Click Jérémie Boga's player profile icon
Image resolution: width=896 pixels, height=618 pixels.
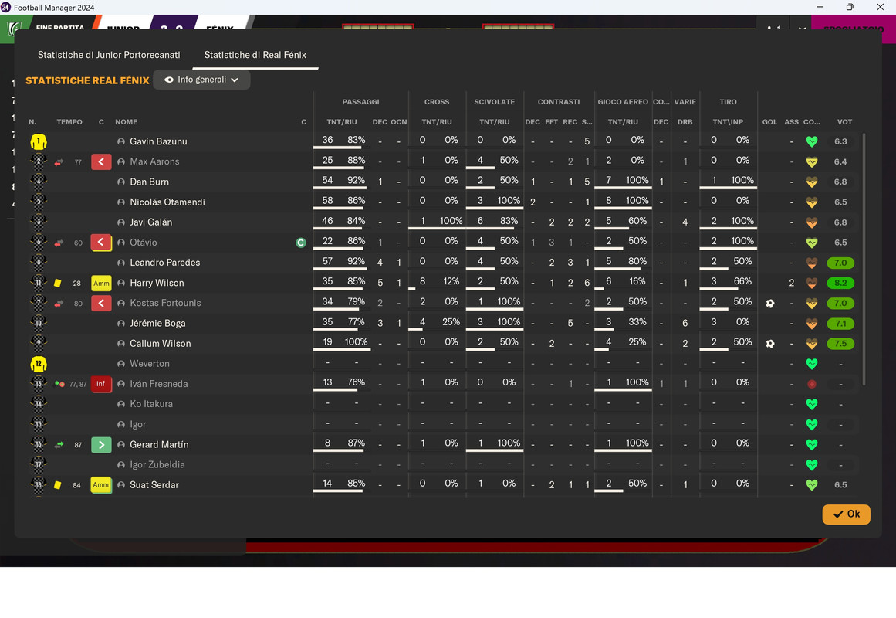tap(121, 324)
